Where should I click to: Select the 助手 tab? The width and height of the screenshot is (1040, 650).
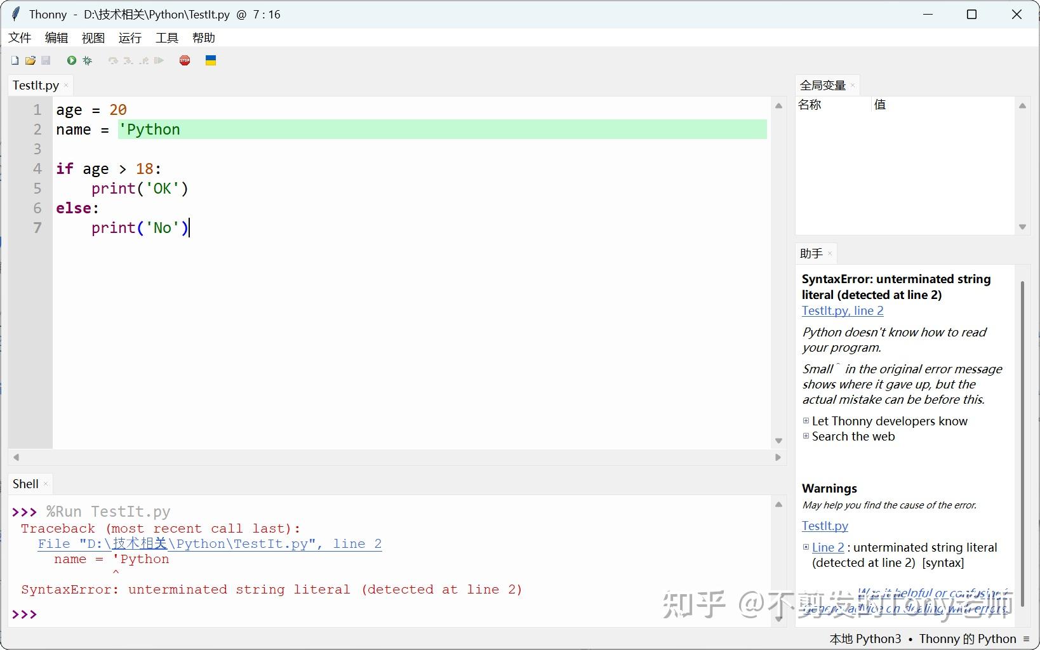tap(811, 253)
